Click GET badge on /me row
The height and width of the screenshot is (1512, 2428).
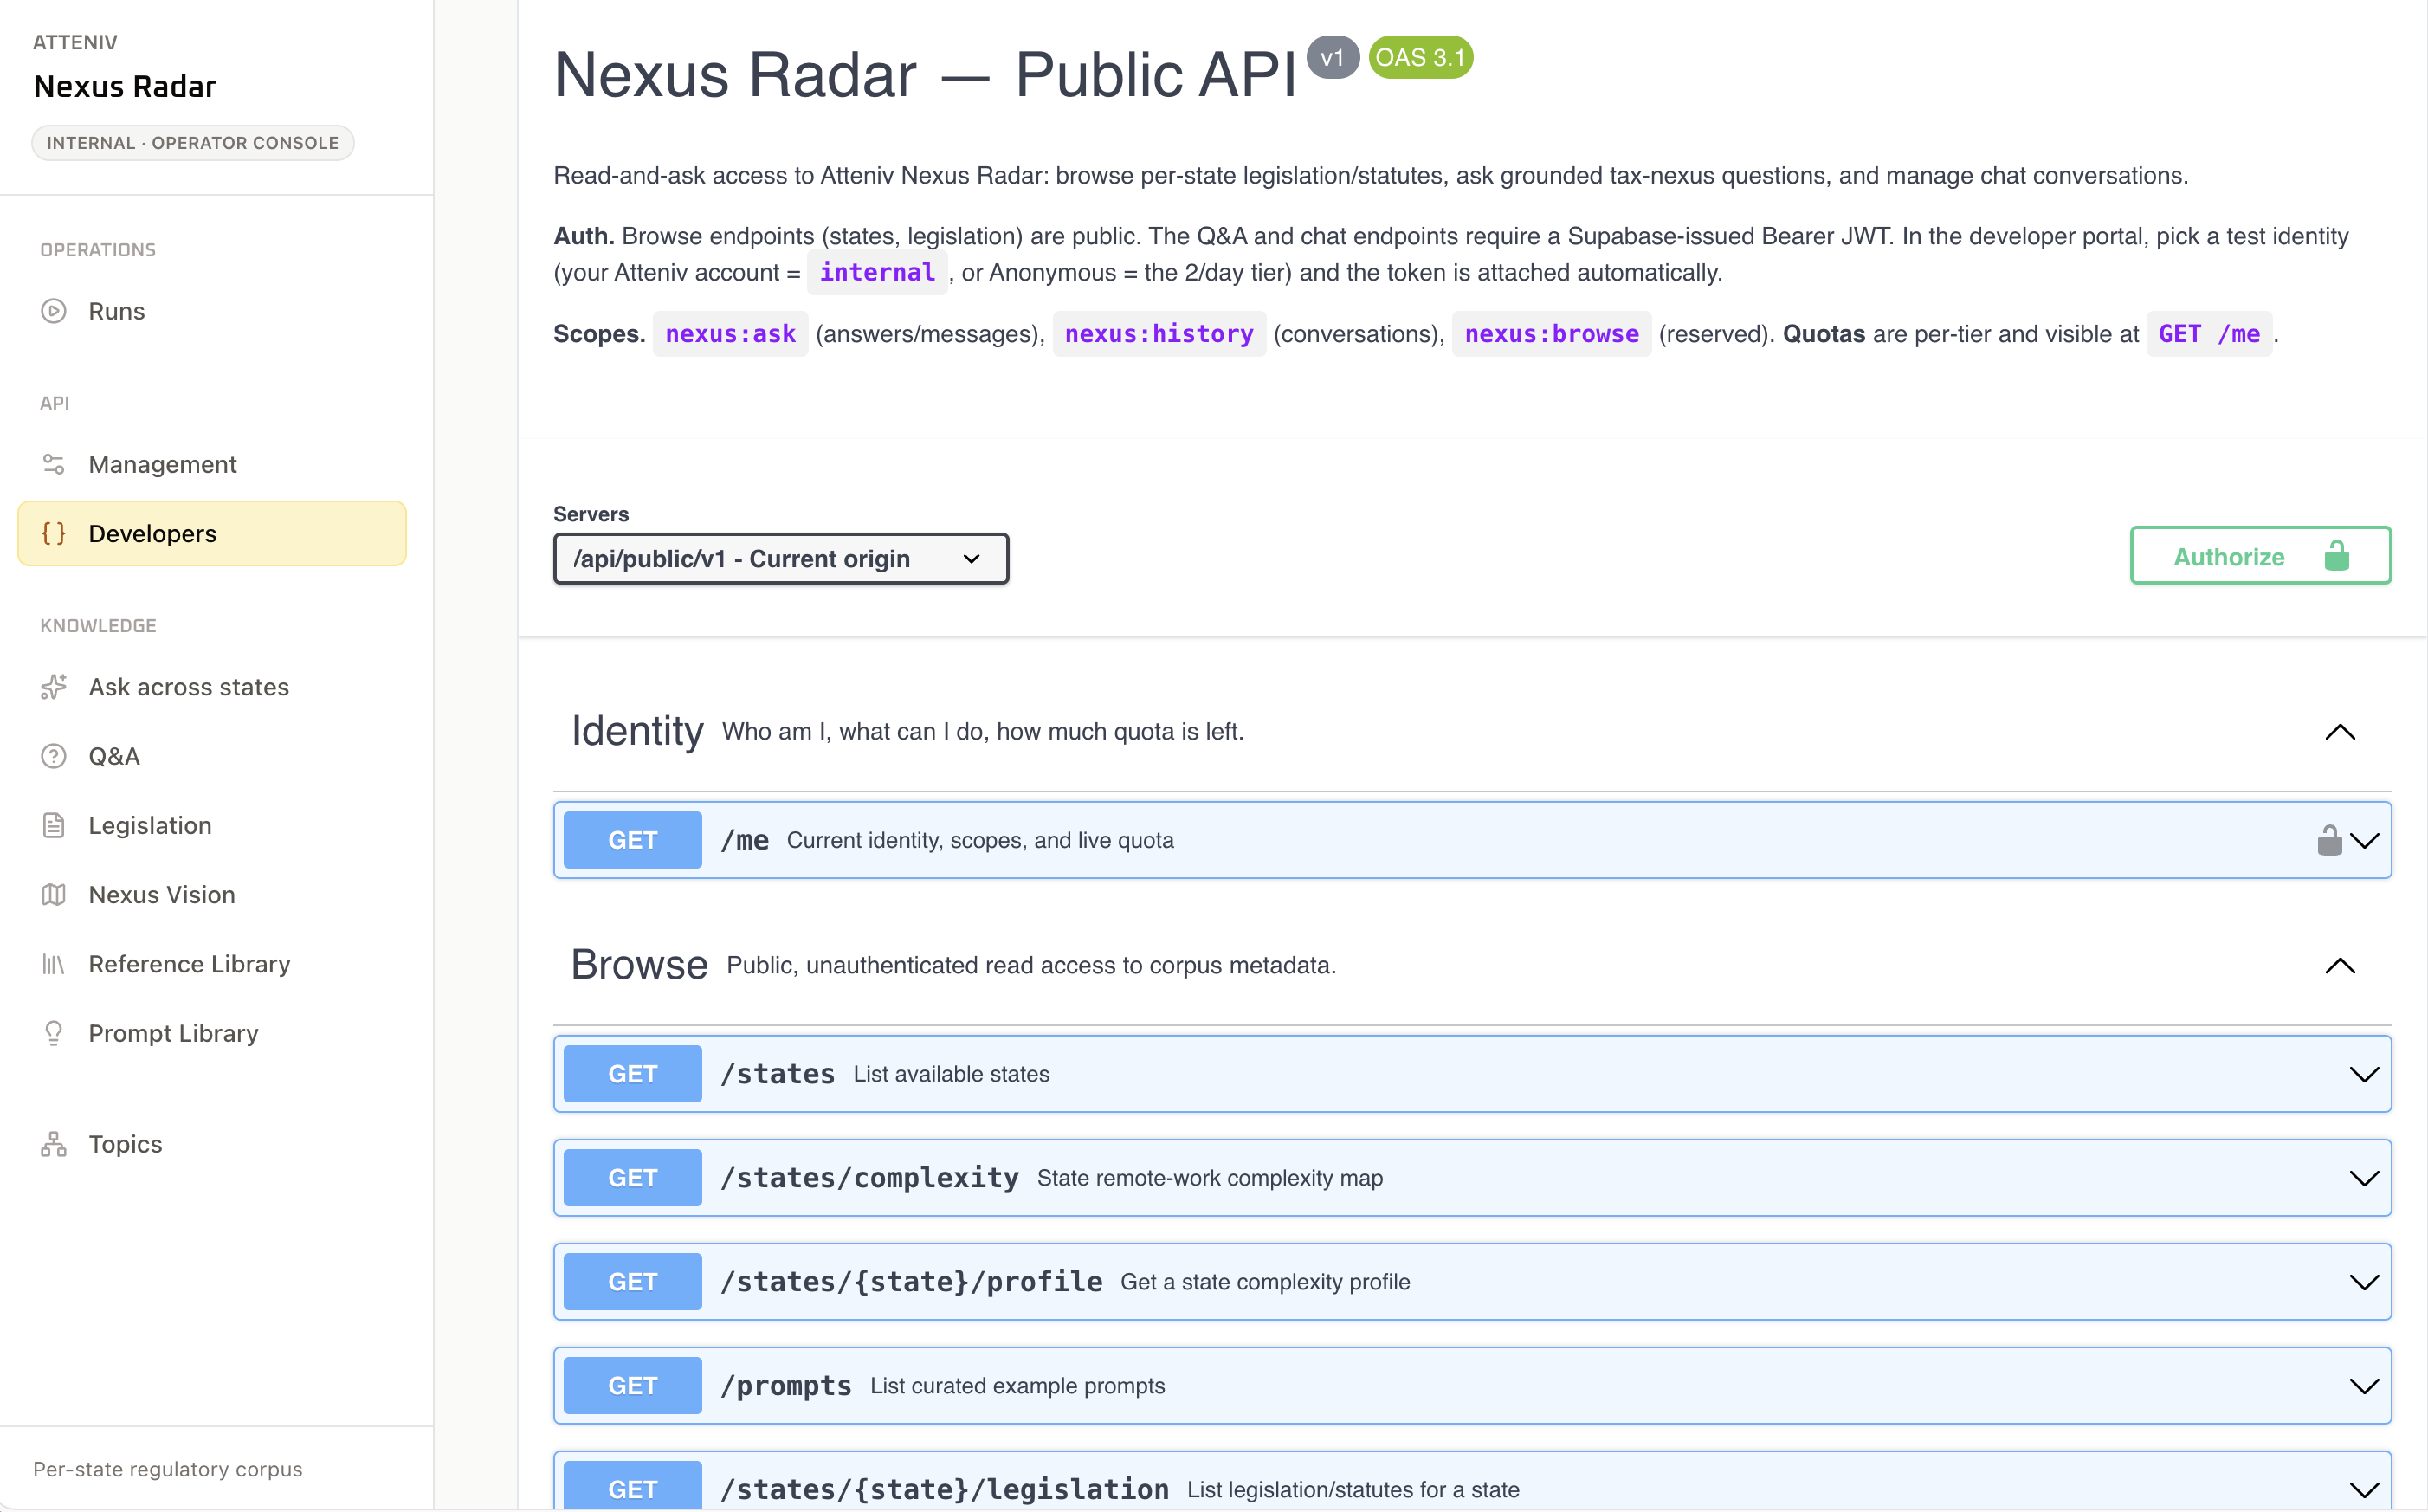(633, 840)
